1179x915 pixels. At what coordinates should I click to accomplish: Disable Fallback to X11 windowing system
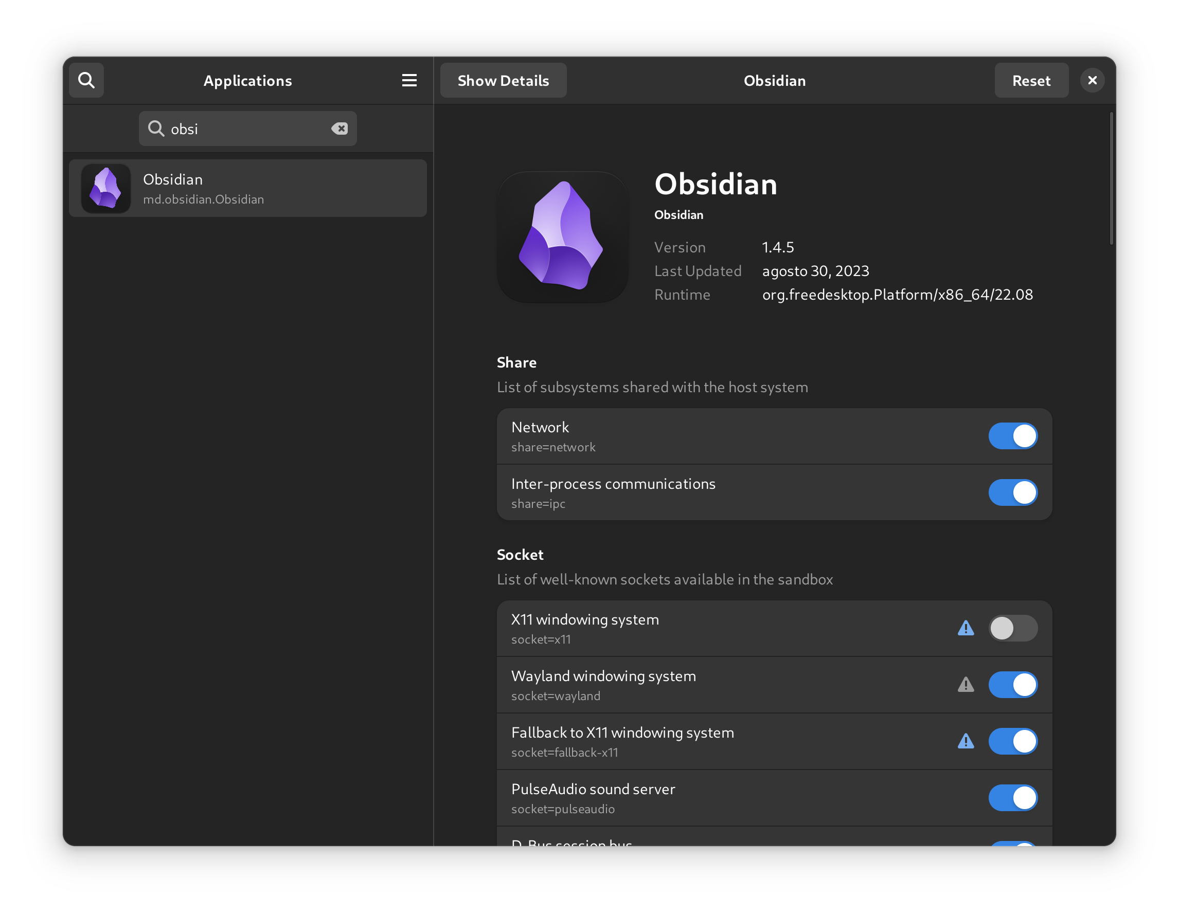pos(1013,741)
